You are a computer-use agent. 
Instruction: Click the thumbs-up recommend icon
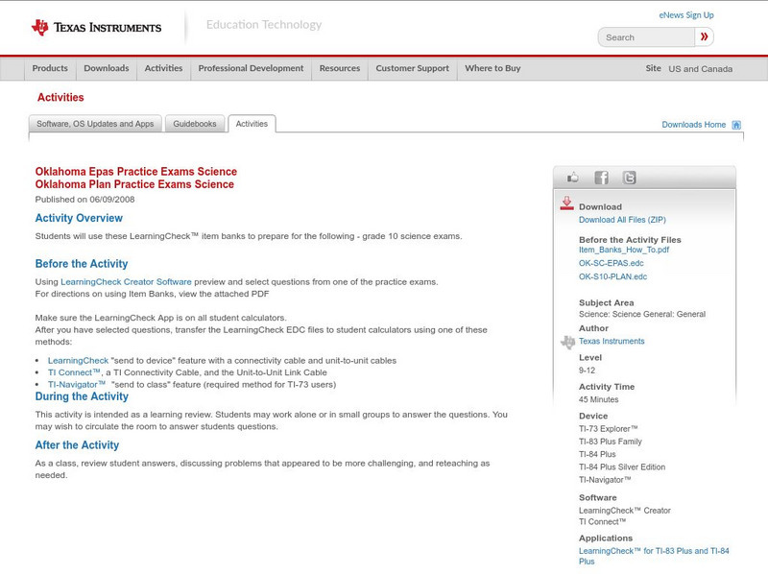[x=573, y=177]
